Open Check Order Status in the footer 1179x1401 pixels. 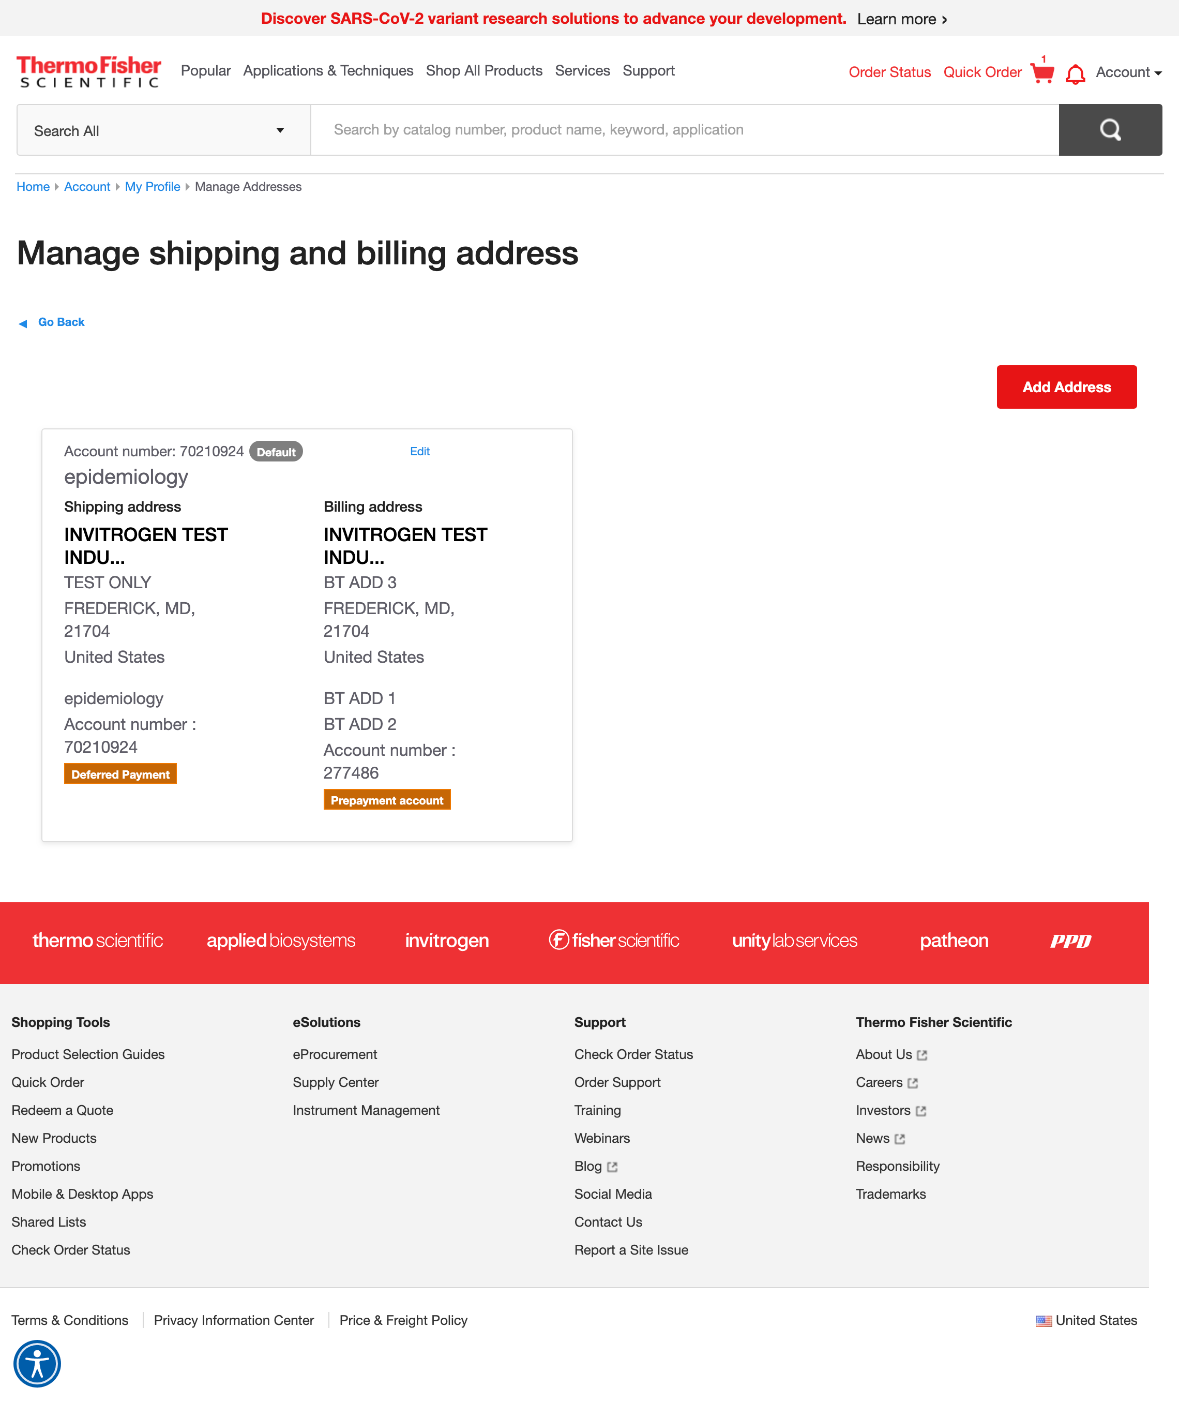(x=633, y=1054)
